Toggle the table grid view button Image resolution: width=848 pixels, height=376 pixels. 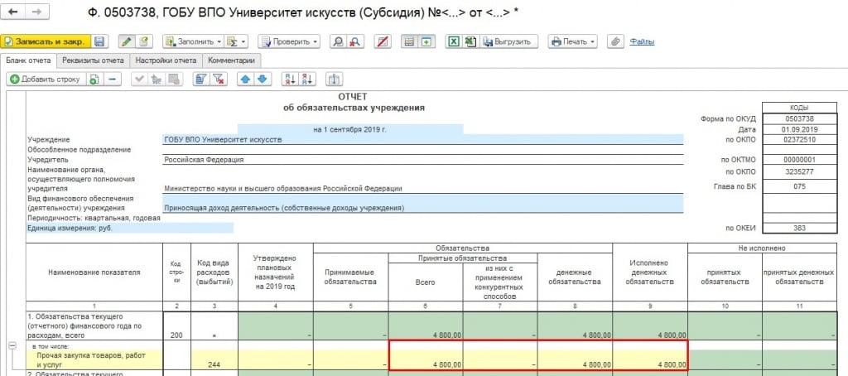408,41
